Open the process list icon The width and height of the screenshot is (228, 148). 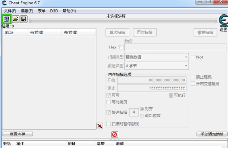(6, 19)
